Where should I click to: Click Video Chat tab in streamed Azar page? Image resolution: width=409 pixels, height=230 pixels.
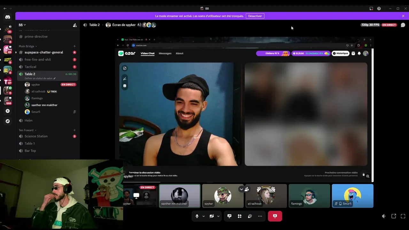pos(148,53)
